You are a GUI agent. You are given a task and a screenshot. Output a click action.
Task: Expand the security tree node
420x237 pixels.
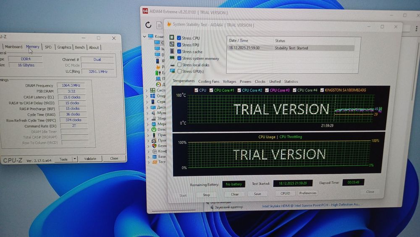pyautogui.click(x=148, y=146)
